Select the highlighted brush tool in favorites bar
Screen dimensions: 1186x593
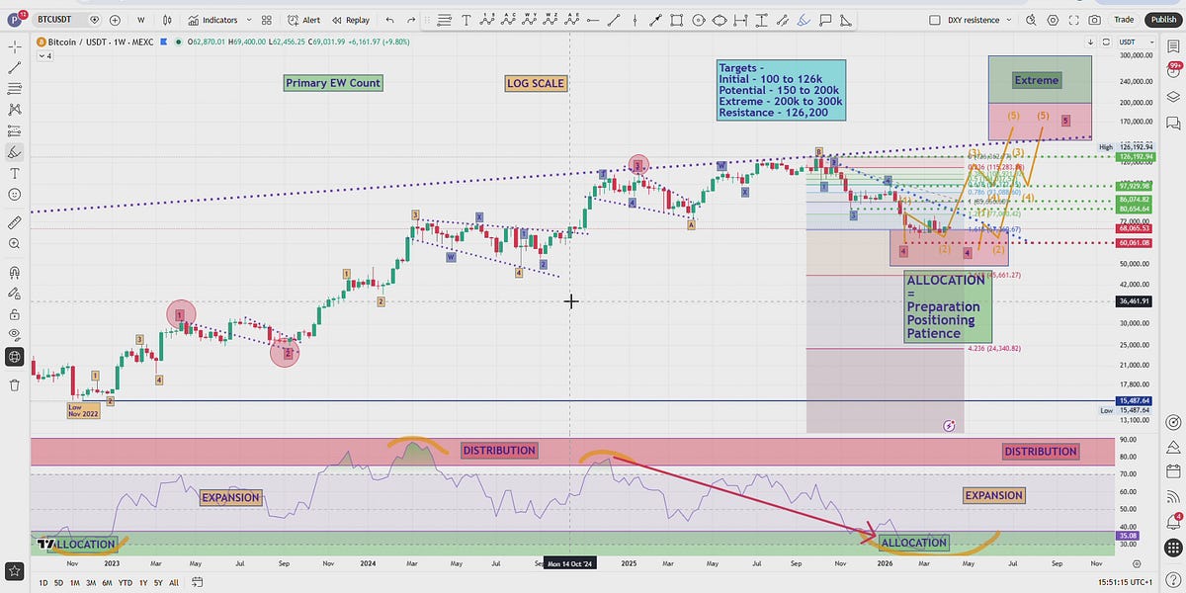[x=804, y=19]
